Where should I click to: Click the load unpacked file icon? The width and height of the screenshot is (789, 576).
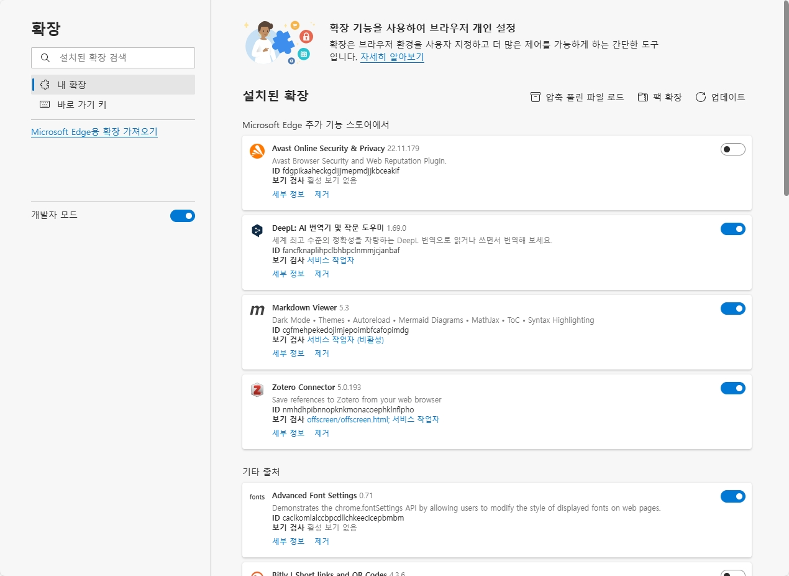click(x=536, y=97)
